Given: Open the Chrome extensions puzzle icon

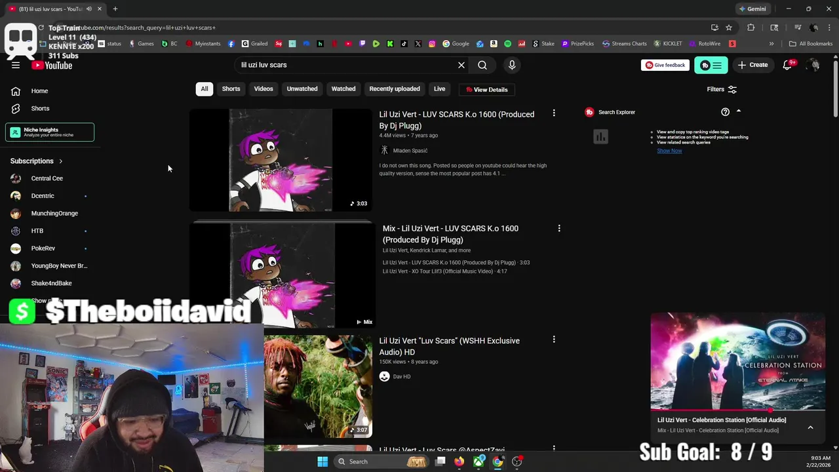Looking at the screenshot, I should [x=751, y=28].
